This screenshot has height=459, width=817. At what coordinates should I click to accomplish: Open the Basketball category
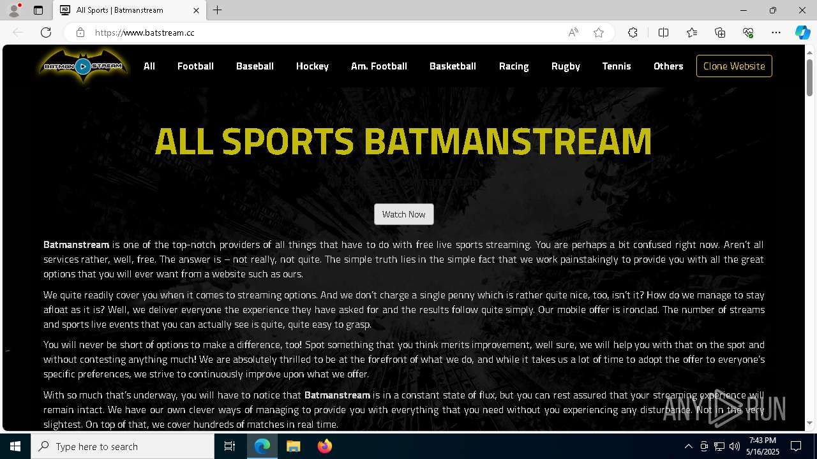point(453,66)
